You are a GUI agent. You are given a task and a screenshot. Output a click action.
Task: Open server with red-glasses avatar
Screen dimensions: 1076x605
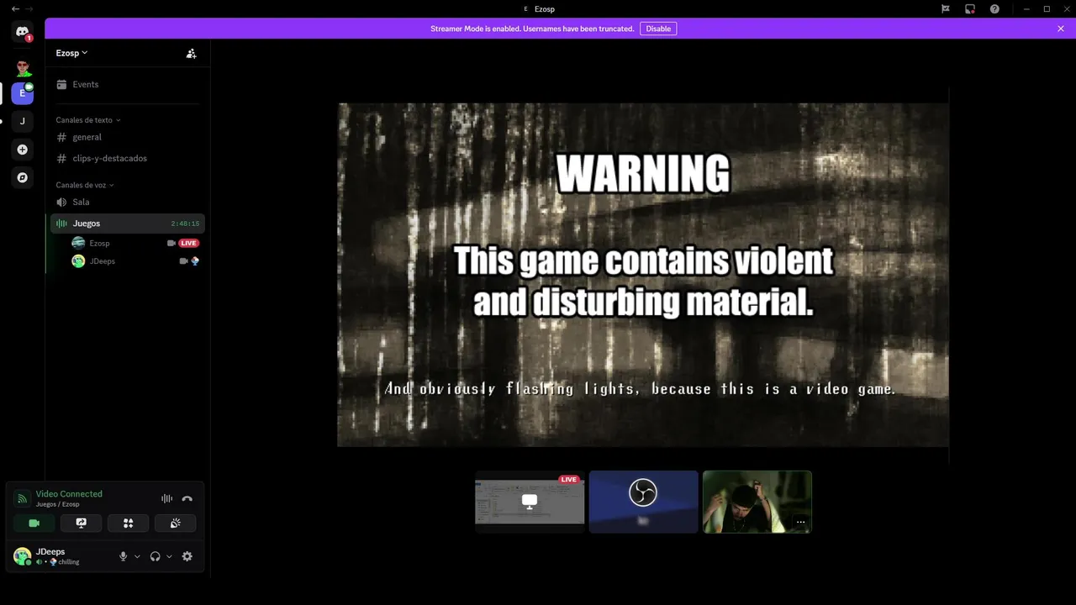point(23,67)
